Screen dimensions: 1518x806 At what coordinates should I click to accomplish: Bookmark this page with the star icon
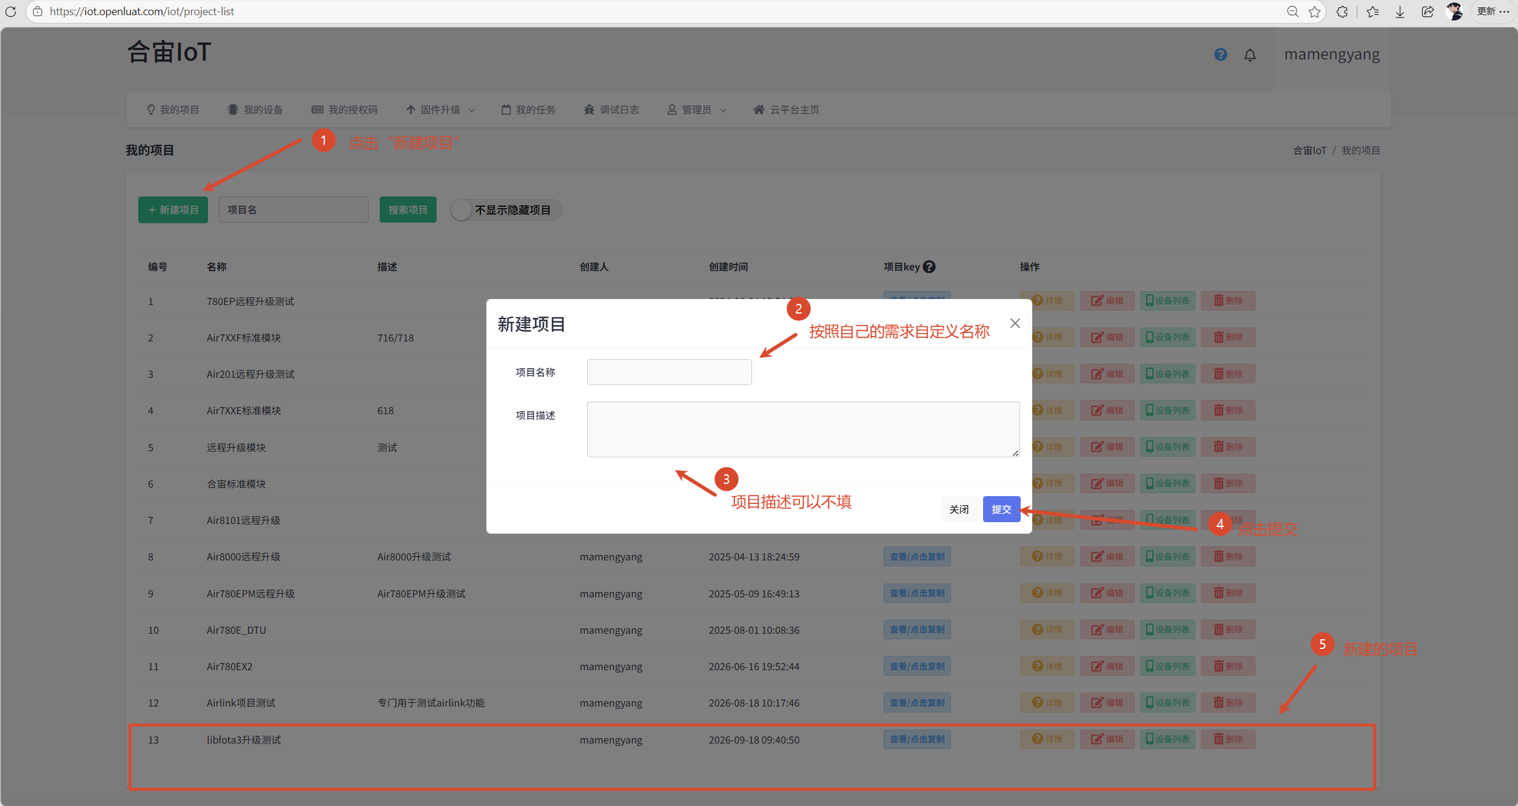coord(1314,12)
